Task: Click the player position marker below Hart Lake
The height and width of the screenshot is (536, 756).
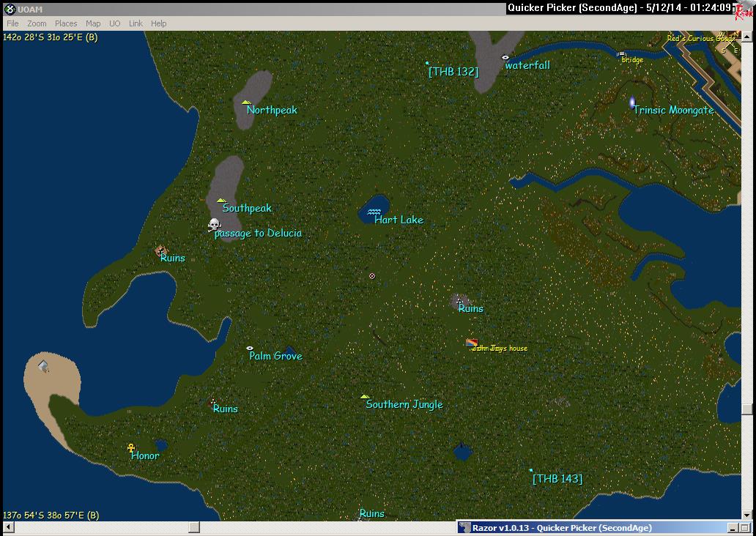Action: [x=372, y=276]
